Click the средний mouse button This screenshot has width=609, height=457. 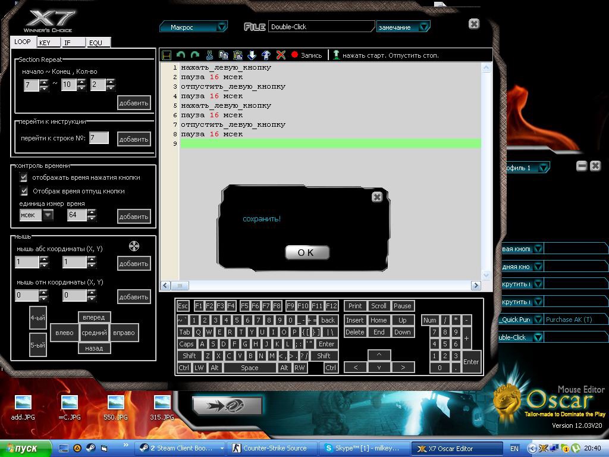94,333
